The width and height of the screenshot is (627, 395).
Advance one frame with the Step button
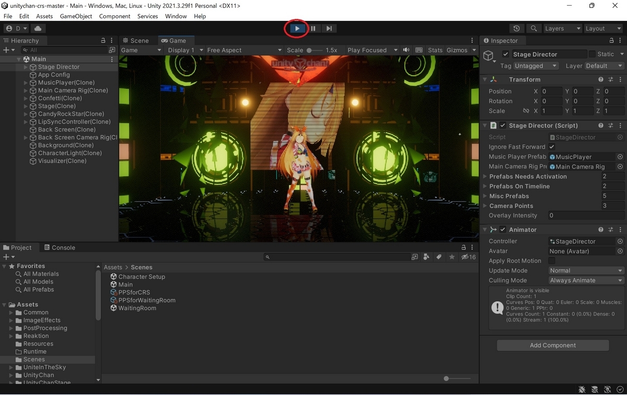[329, 28]
